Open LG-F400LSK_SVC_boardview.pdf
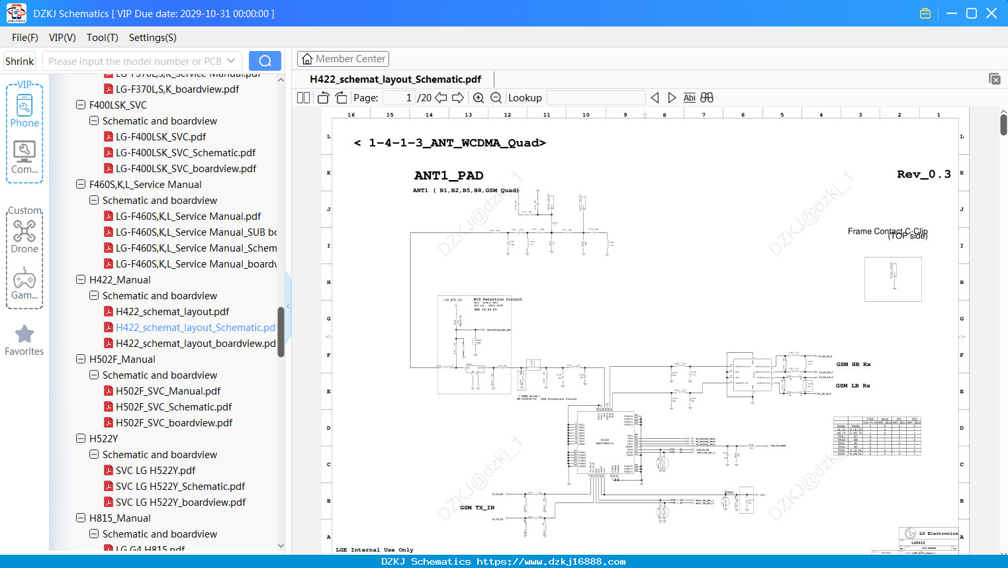1008x568 pixels. pyautogui.click(x=180, y=169)
